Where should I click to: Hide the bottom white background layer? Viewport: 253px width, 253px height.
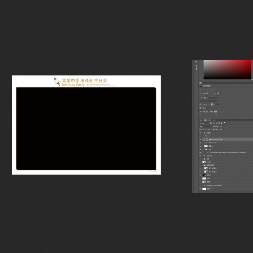click(x=201, y=189)
